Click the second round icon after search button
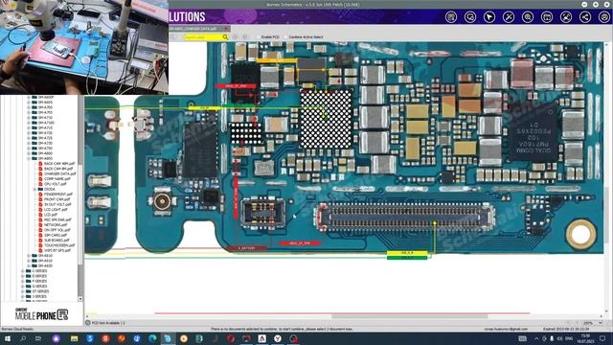The width and height of the screenshot is (613, 345). 245,37
